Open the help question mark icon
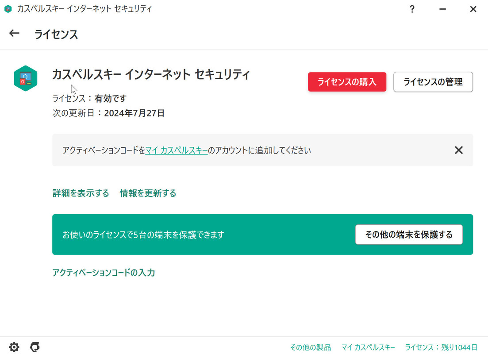This screenshot has width=488, height=354. tap(412, 9)
